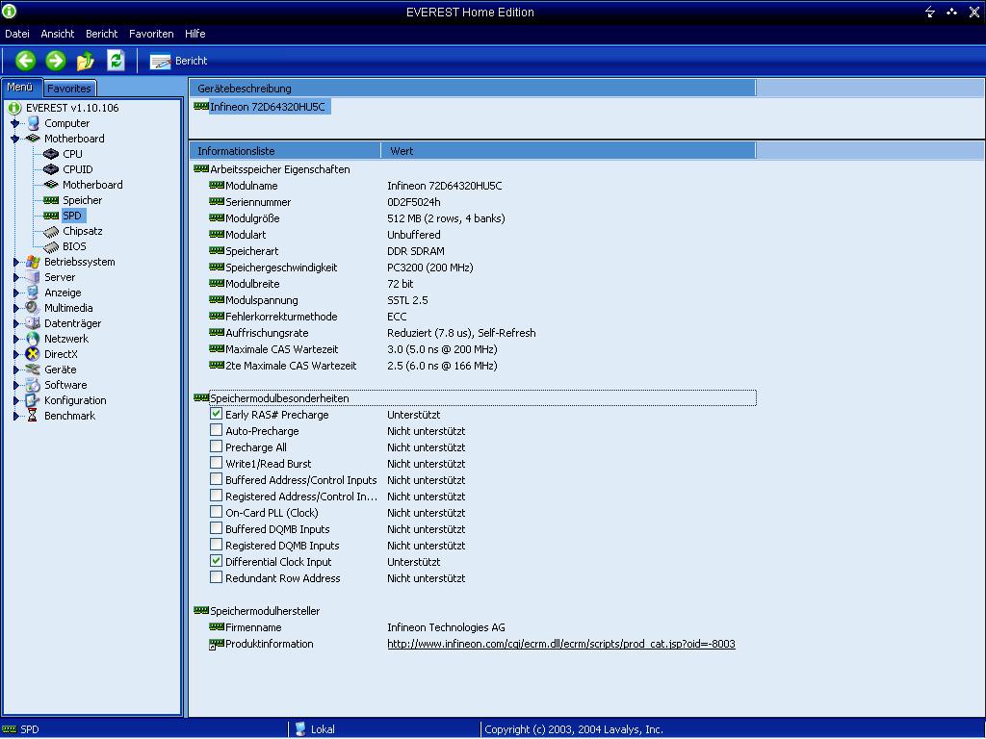The image size is (986, 739).
Task: Click the Speicher memory module icon
Action: coord(51,200)
